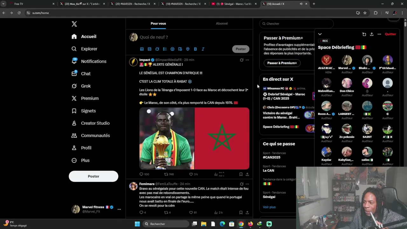The image size is (407, 229).
Task: Click Passer à Premium+ button
Action: pyautogui.click(x=282, y=63)
